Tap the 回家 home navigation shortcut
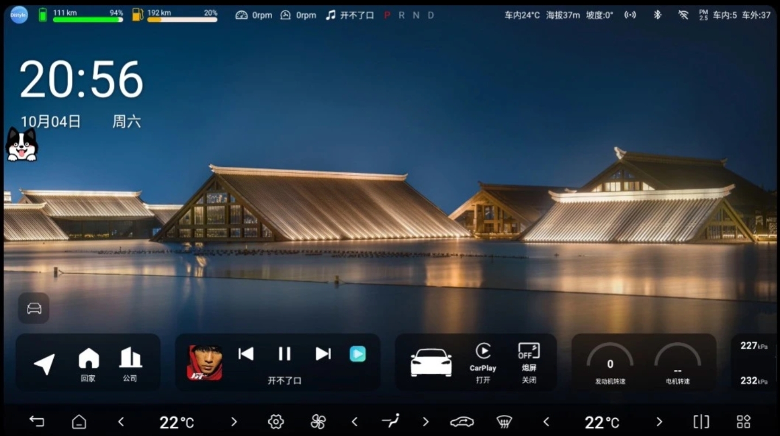Viewport: 780px width, 436px height. [x=88, y=363]
